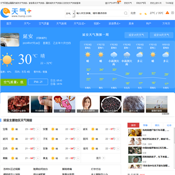
Task: Click sun icon for 星期三 forecast
Action: point(153,54)
